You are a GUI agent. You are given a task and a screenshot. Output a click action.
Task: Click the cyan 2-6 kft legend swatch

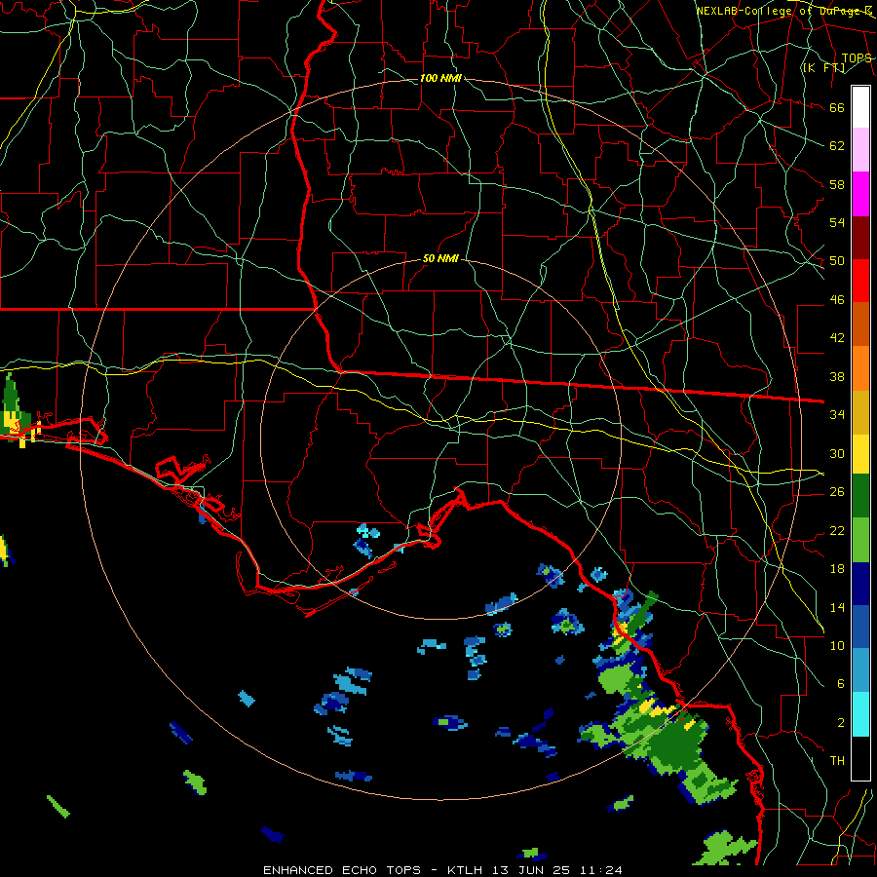pyautogui.click(x=860, y=714)
